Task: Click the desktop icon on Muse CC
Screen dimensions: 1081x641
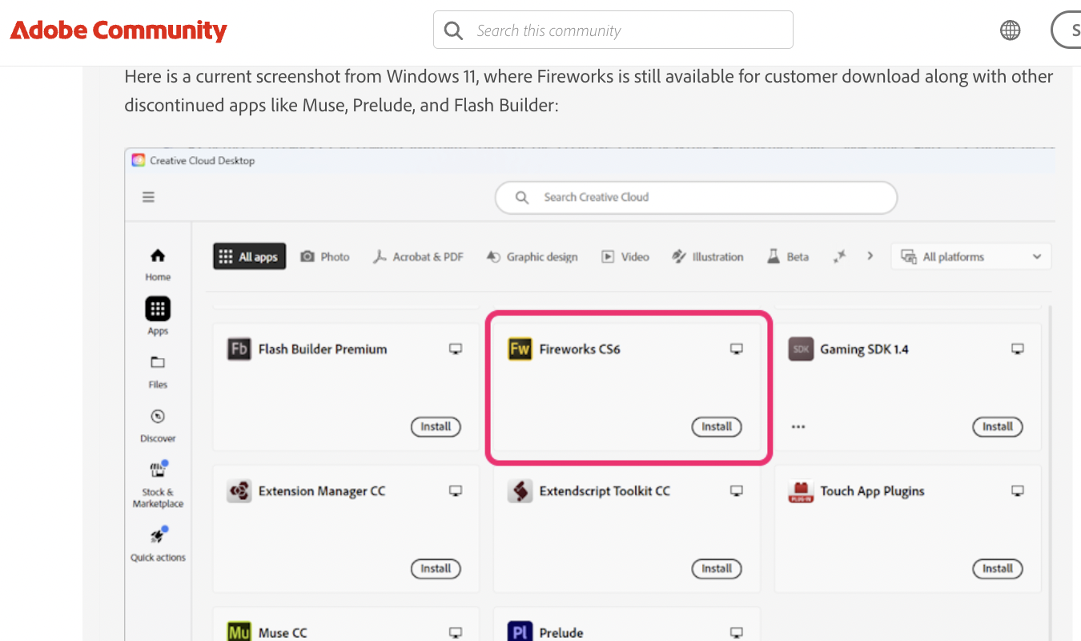Action: [456, 632]
